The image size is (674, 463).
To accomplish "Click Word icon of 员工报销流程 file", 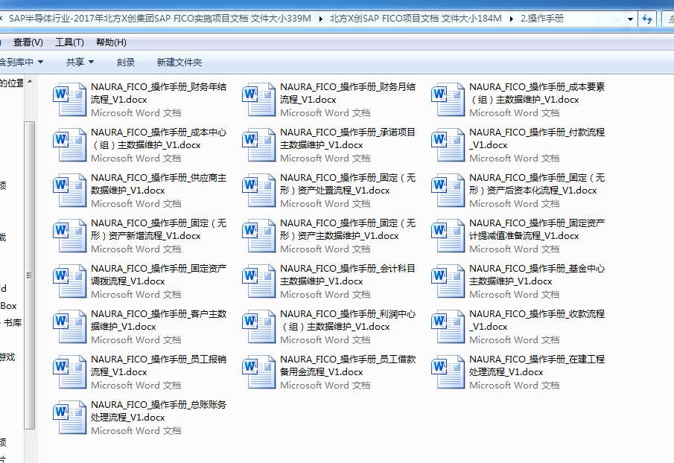I will 70,372.
